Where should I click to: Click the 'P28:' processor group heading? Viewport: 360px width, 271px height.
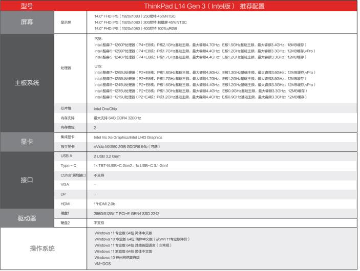click(x=98, y=39)
